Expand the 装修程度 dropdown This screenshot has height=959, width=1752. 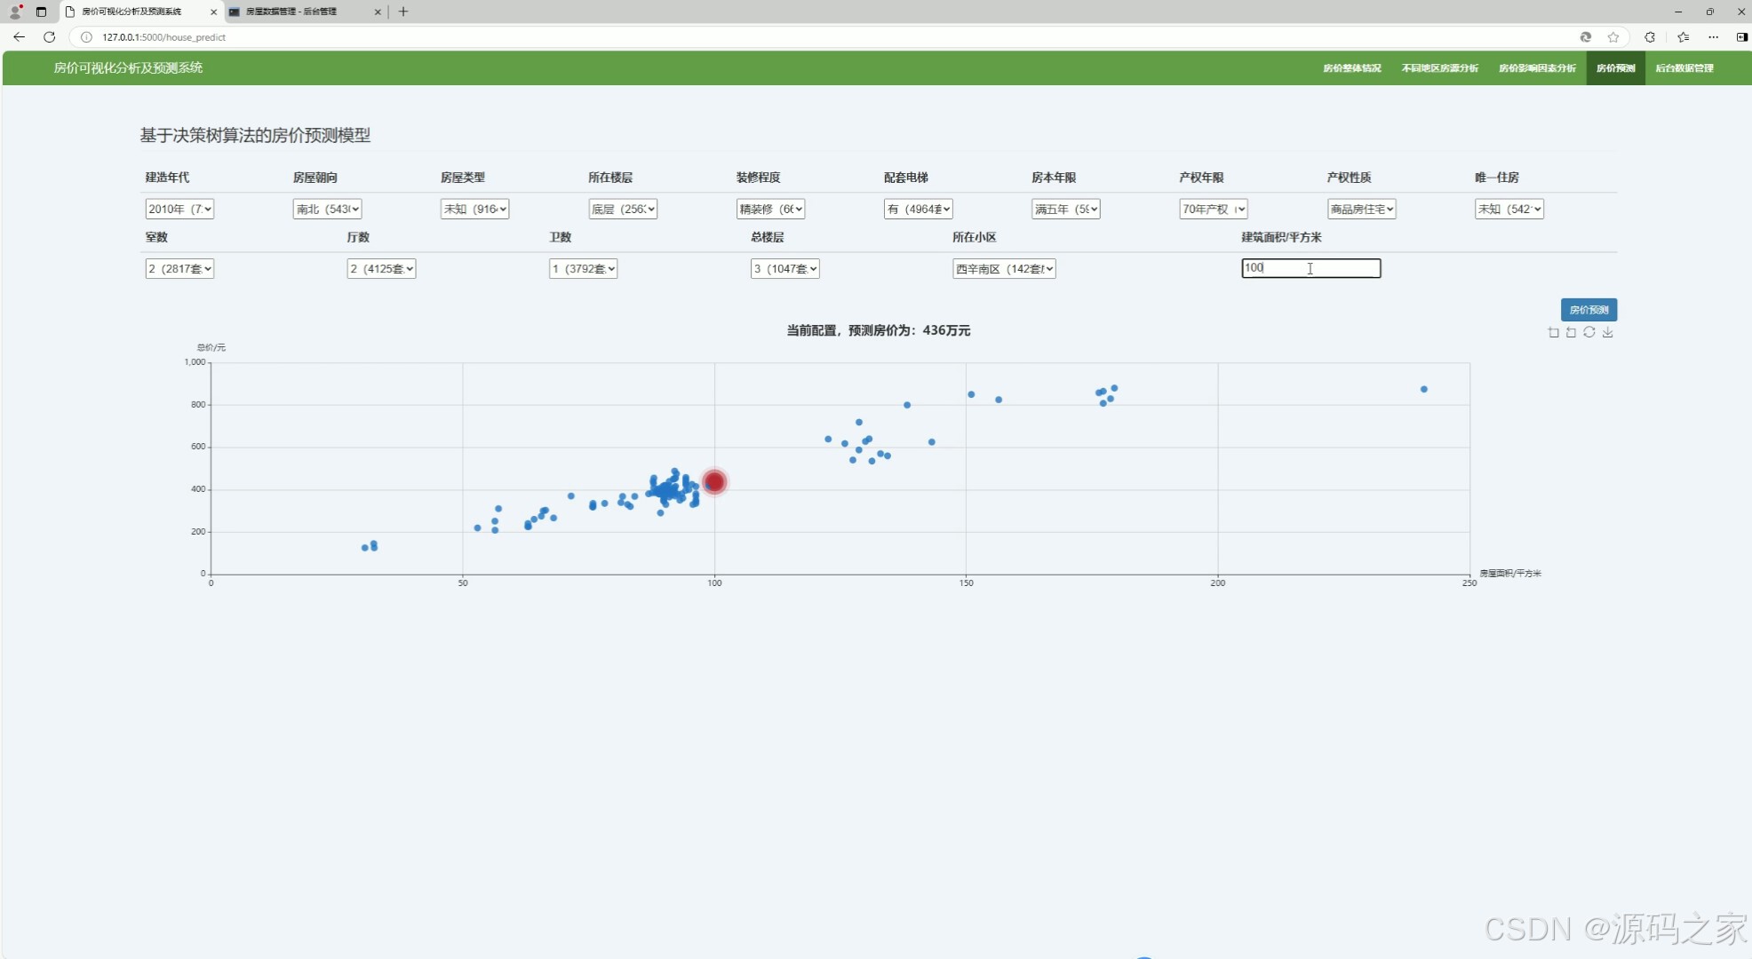770,209
